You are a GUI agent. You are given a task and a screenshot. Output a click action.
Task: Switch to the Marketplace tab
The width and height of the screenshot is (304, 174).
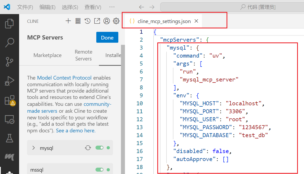click(x=47, y=55)
